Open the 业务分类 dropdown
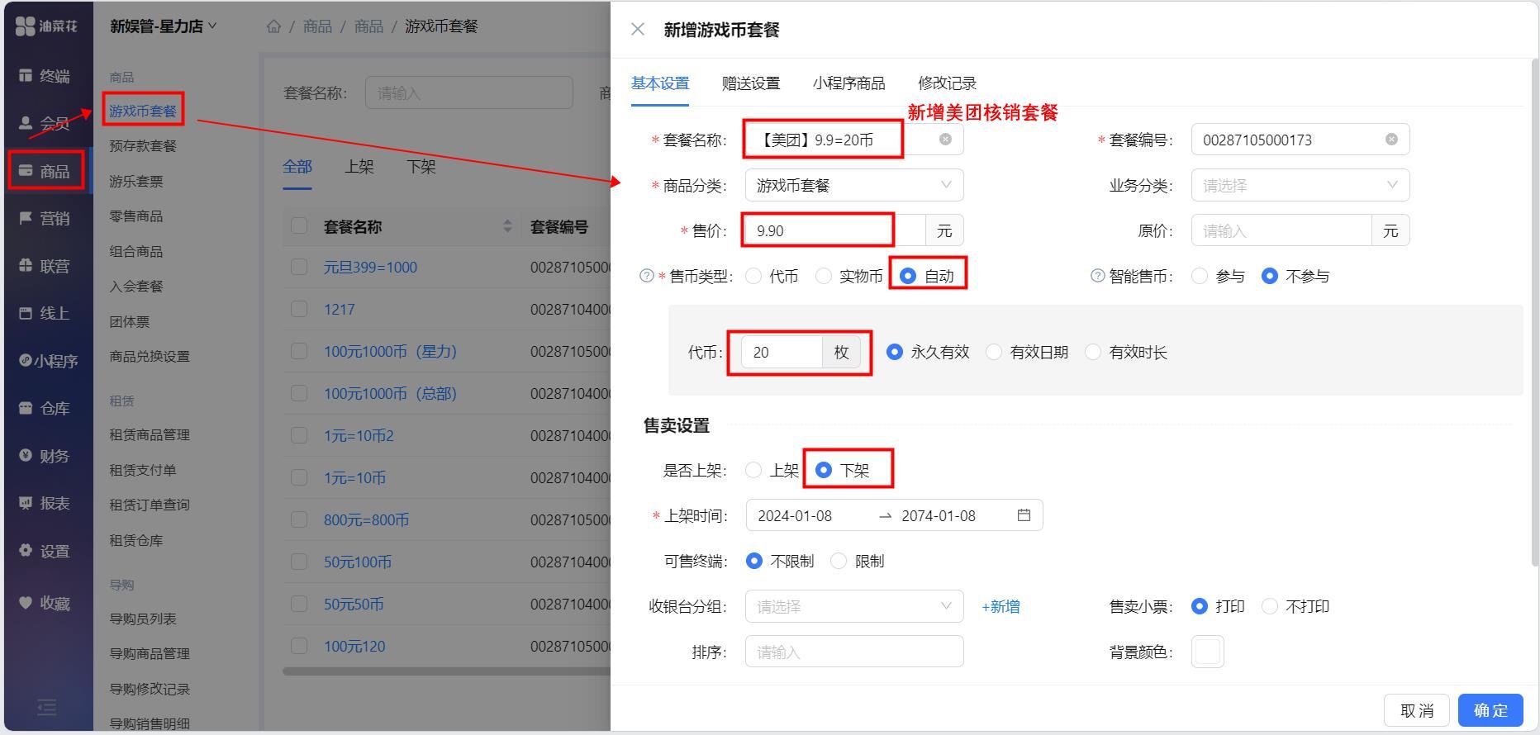The width and height of the screenshot is (1540, 735). coord(1300,185)
